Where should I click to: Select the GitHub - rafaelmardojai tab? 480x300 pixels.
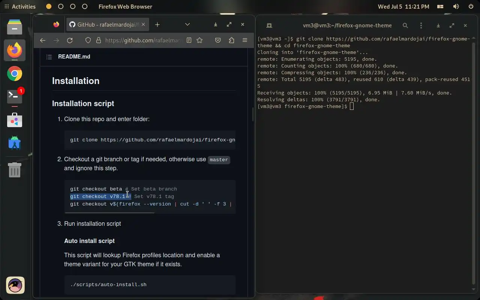coord(108,24)
